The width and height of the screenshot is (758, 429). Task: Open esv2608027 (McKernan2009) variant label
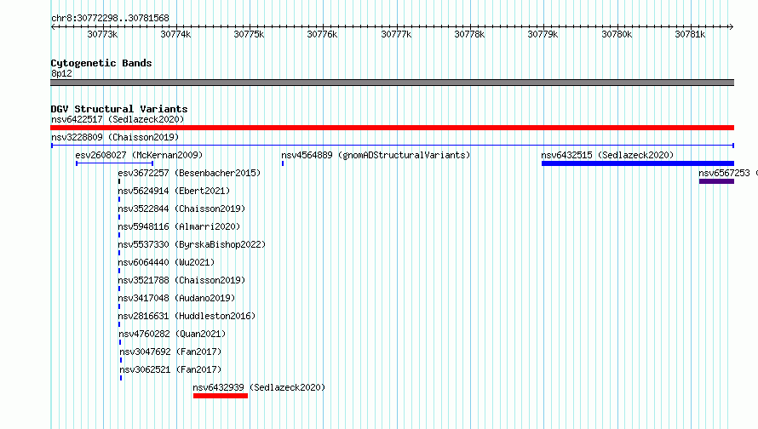click(139, 155)
